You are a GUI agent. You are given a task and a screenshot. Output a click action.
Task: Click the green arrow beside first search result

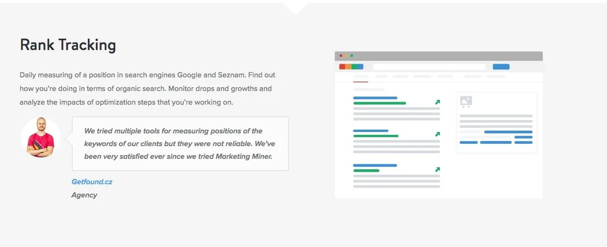437,102
